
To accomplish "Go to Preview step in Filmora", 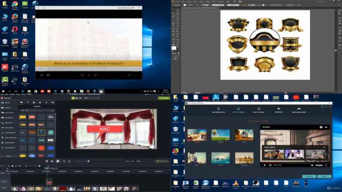I will pyautogui.click(x=278, y=110).
